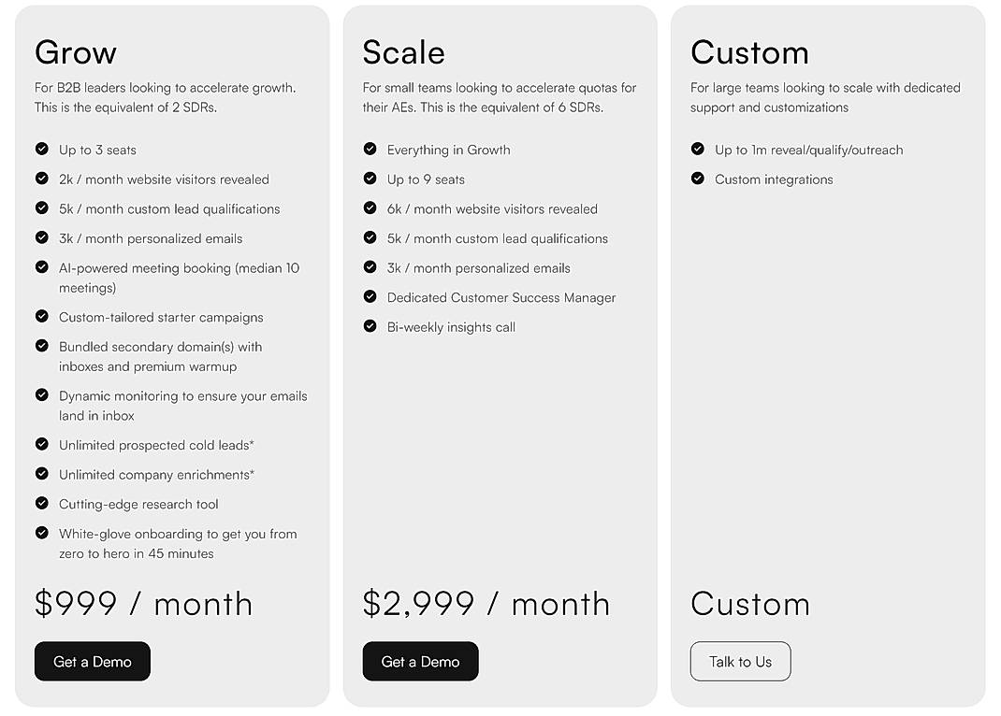Click the checkmark next to 'Cutting-edge research tool'
Viewport: 1001px width, 716px height.
coord(41,504)
